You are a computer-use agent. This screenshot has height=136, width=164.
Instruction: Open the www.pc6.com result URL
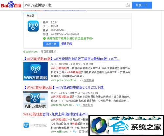(65, 80)
